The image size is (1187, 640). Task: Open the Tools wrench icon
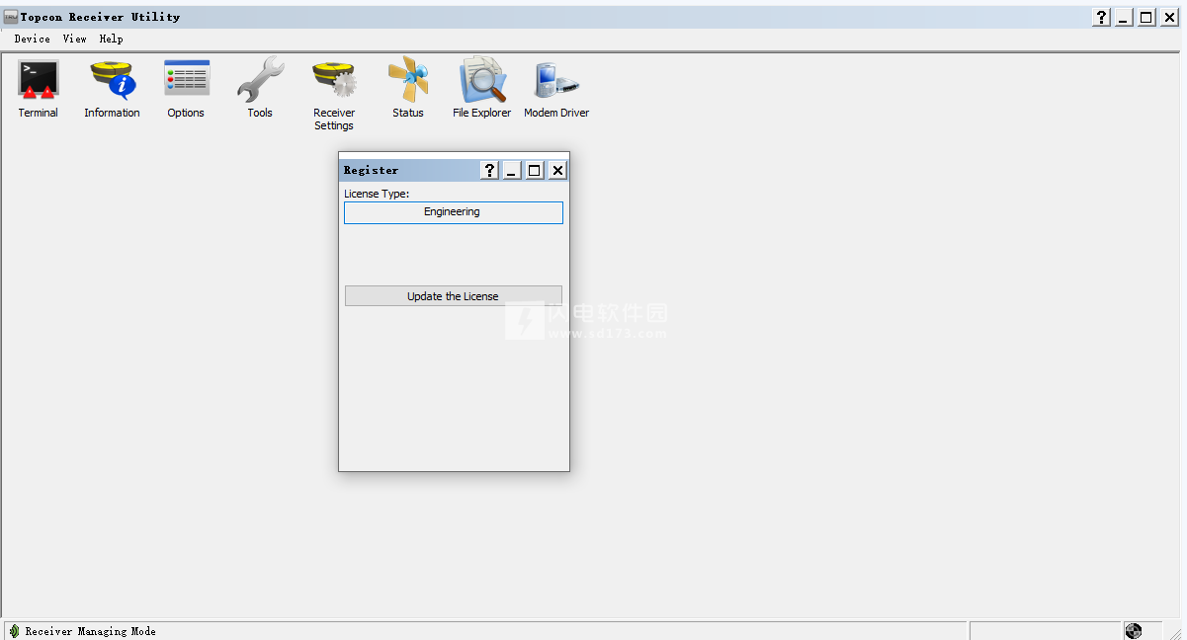[260, 88]
